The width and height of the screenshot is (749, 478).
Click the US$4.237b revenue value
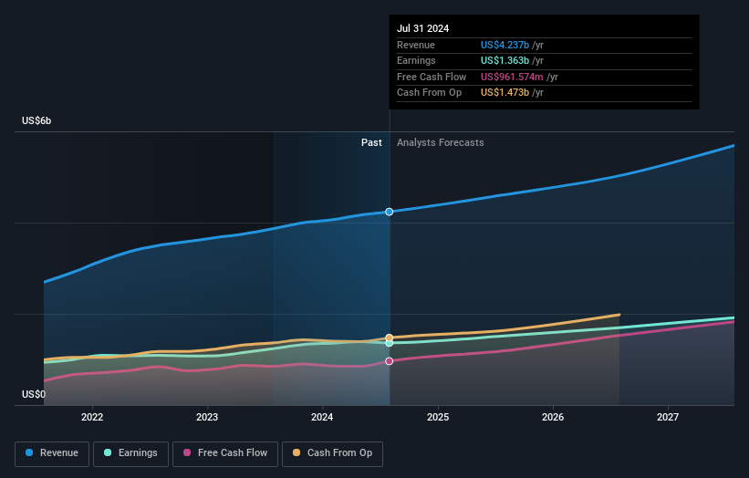pyautogui.click(x=505, y=45)
